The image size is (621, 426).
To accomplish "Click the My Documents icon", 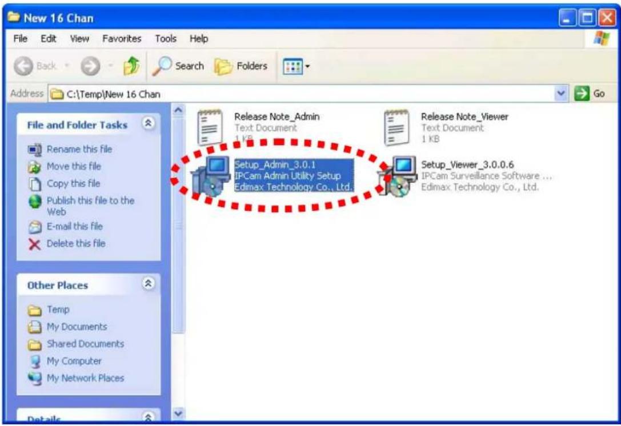I will [35, 327].
